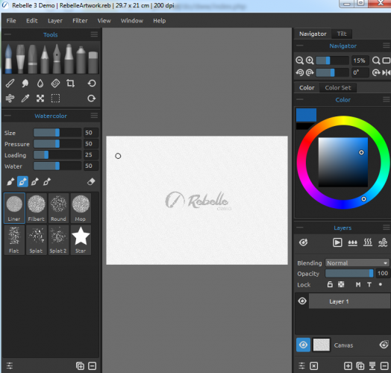
Task: Open the Layers panel menu
Action: 387,228
